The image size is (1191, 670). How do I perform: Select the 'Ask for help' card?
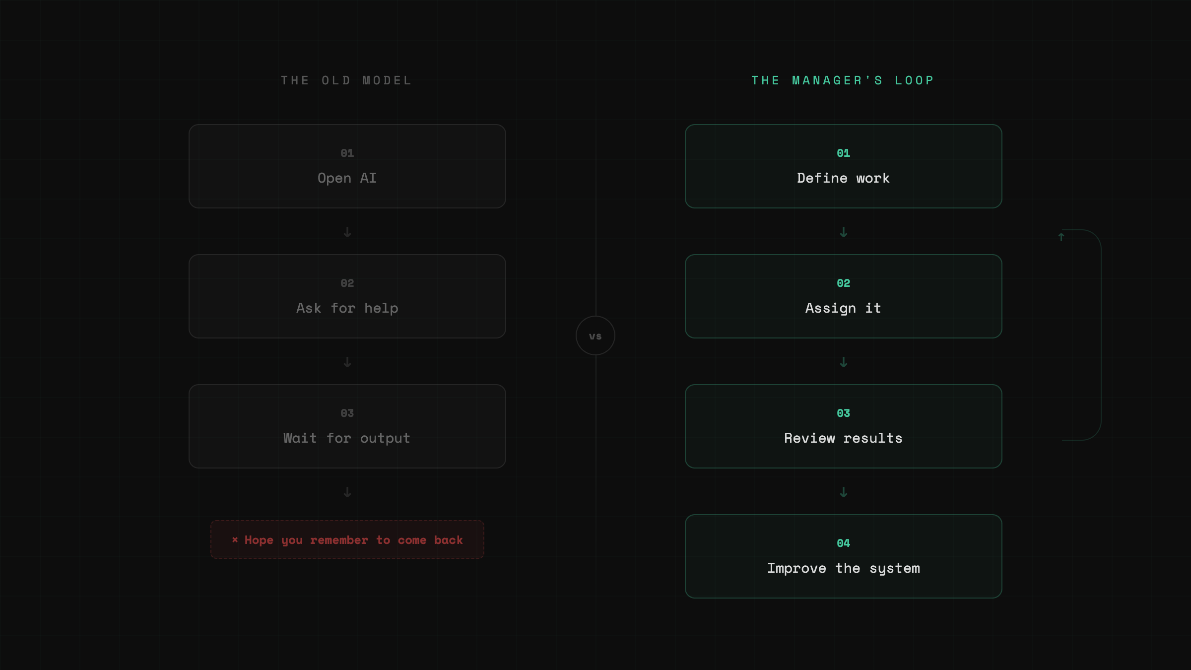coord(347,296)
